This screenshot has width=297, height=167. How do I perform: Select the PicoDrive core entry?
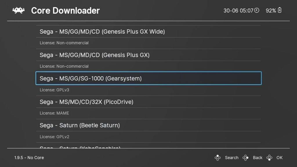148,102
